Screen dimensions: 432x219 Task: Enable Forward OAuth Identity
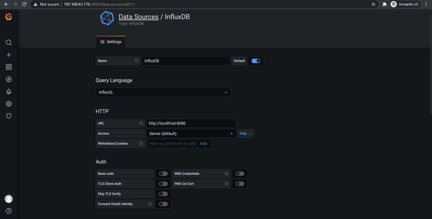pos(163,204)
